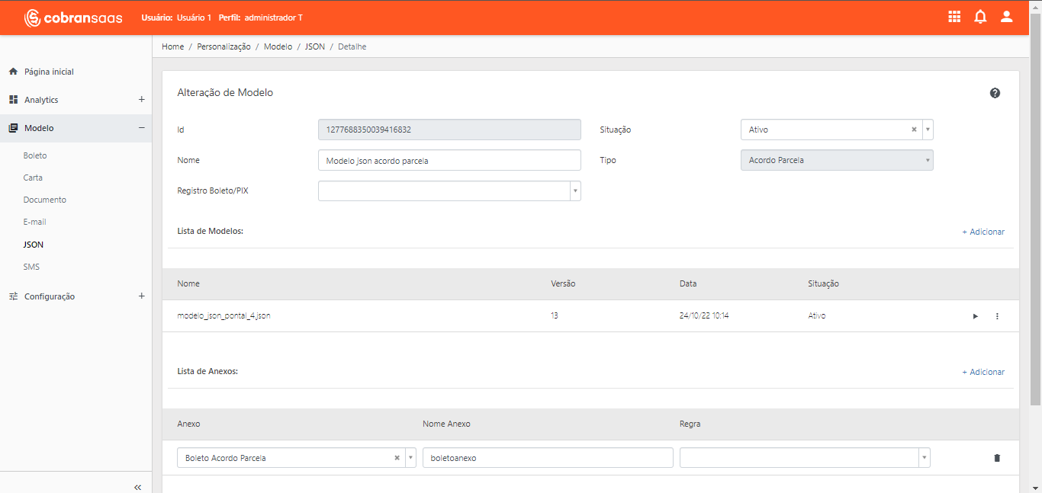Click JSON in the breadcrumb

[315, 46]
